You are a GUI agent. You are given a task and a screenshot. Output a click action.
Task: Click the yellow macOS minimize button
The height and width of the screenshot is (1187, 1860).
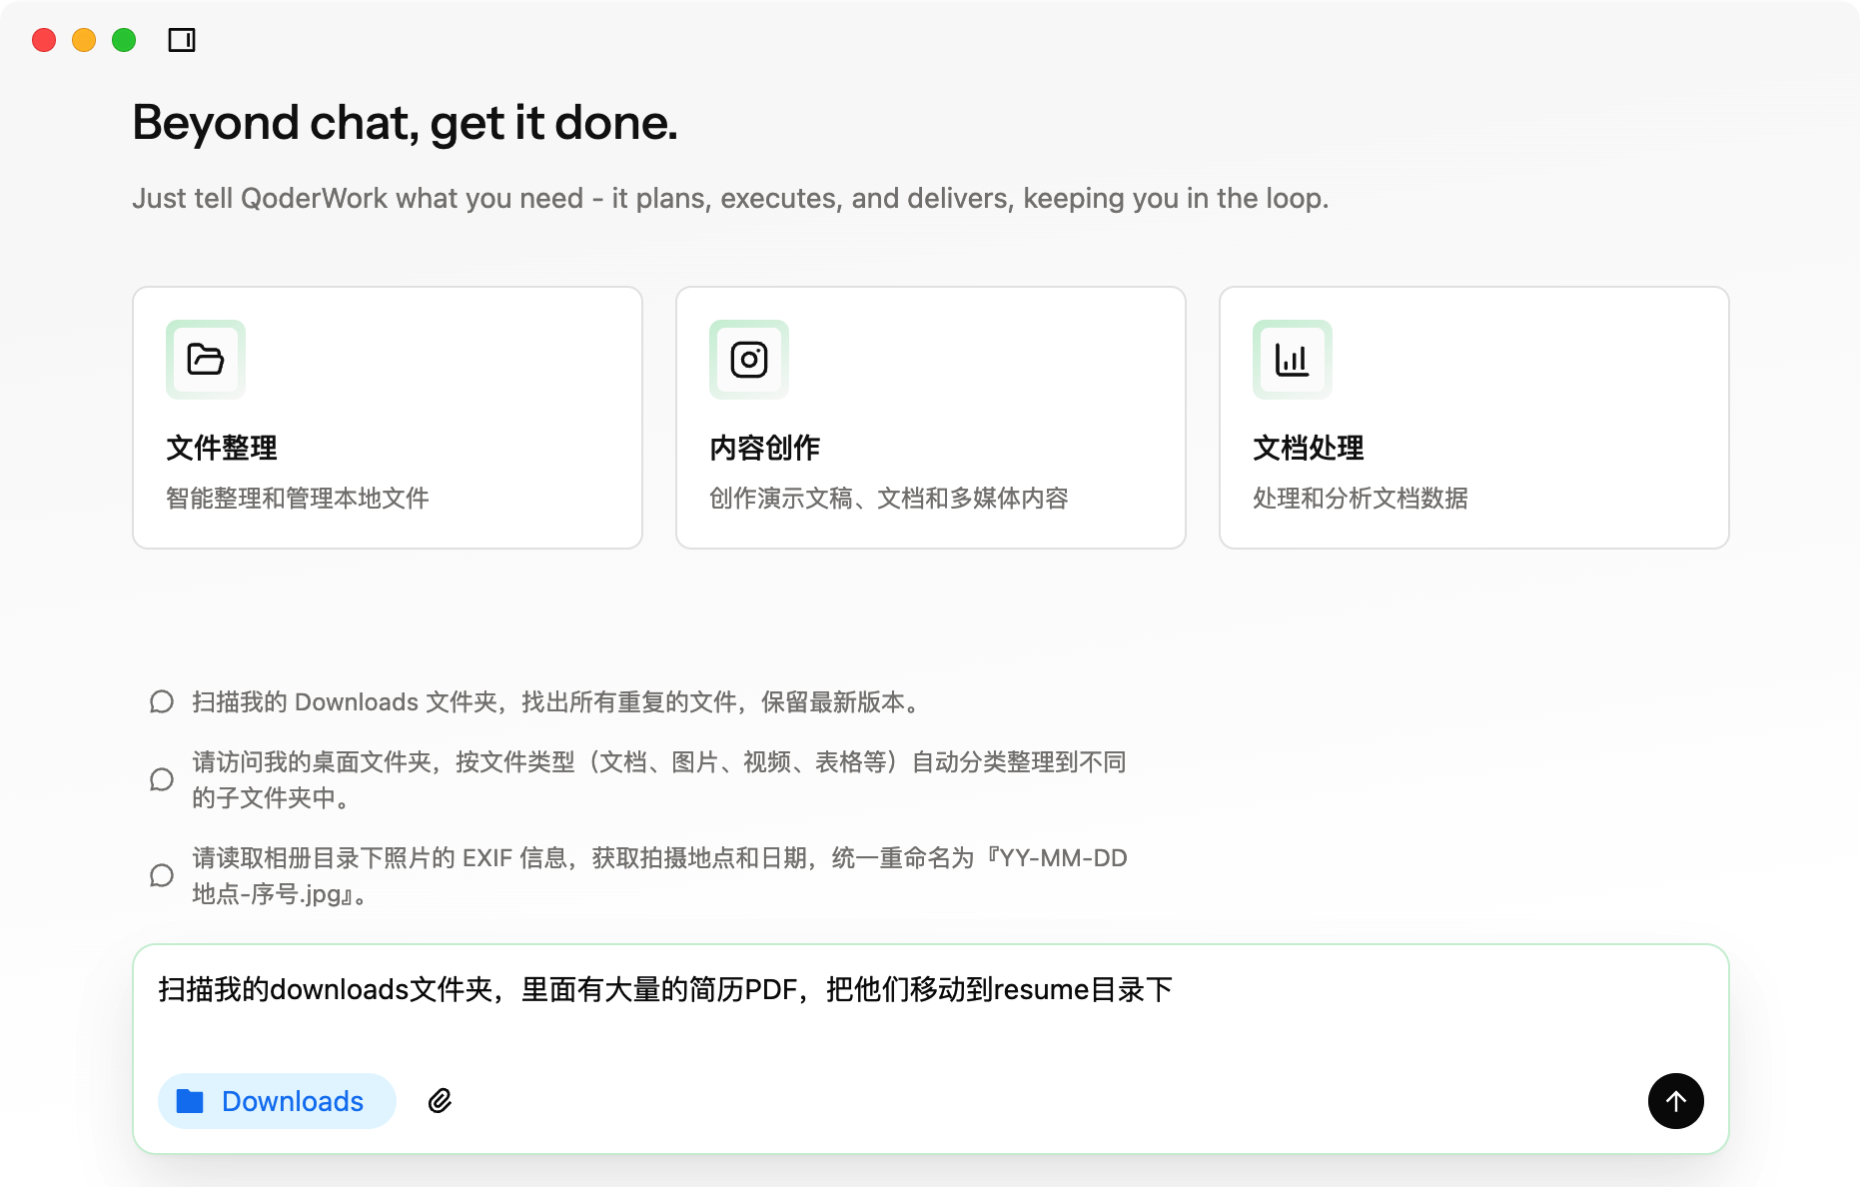pyautogui.click(x=84, y=40)
